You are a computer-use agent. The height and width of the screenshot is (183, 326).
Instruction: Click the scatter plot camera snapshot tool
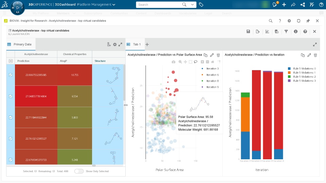click(174, 62)
